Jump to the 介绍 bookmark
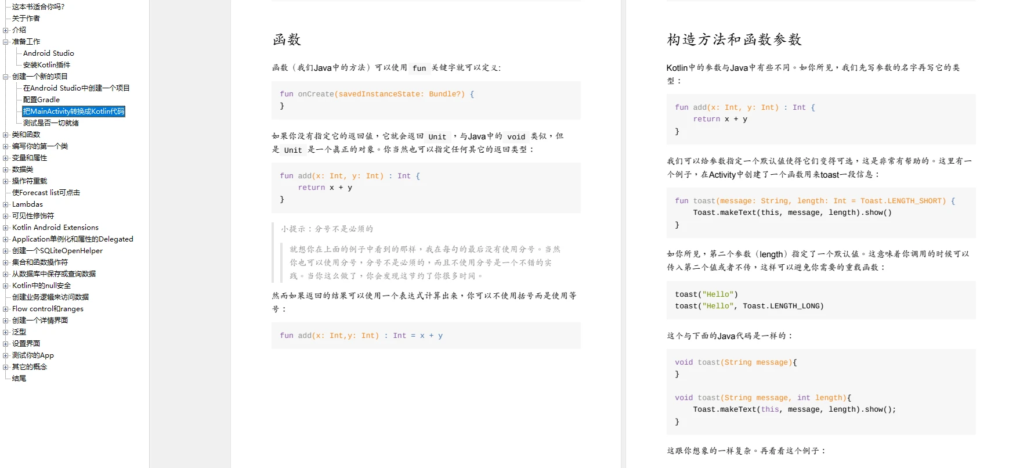This screenshot has width=1009, height=468. tap(19, 30)
